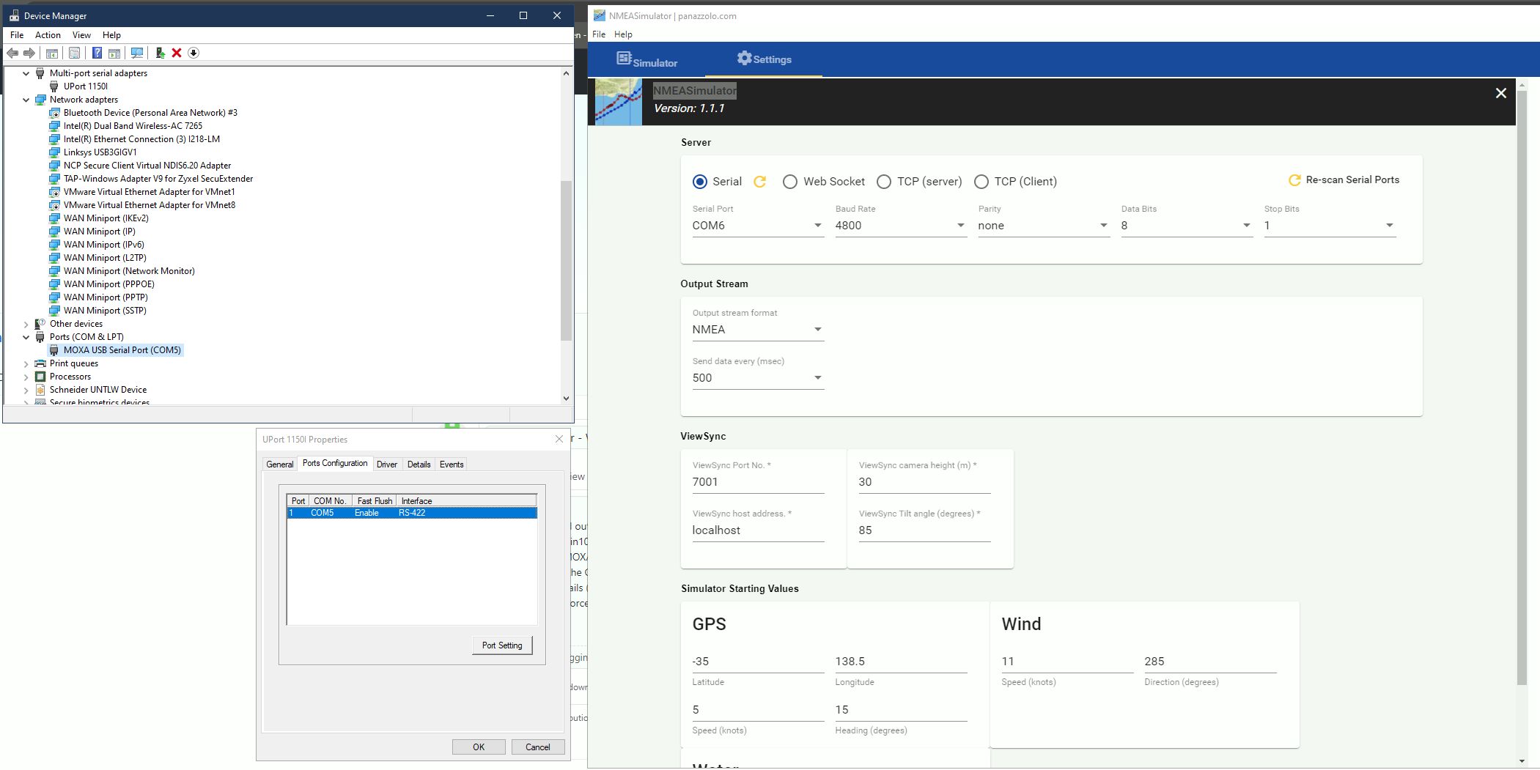The height and width of the screenshot is (770, 1540).
Task: Collapse the Network adapters tree node
Action: click(x=27, y=99)
